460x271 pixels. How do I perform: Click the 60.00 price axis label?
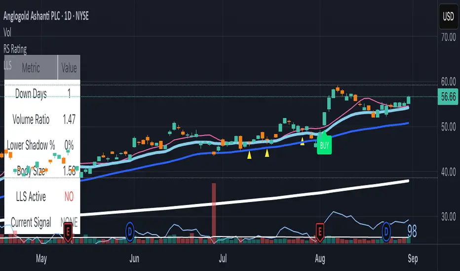point(449,82)
